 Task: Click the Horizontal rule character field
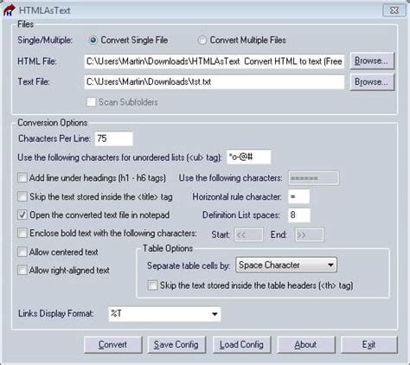[x=298, y=196]
